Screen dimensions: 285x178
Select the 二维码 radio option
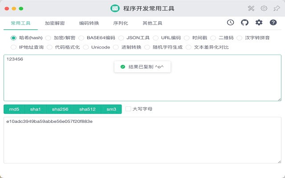213,38
